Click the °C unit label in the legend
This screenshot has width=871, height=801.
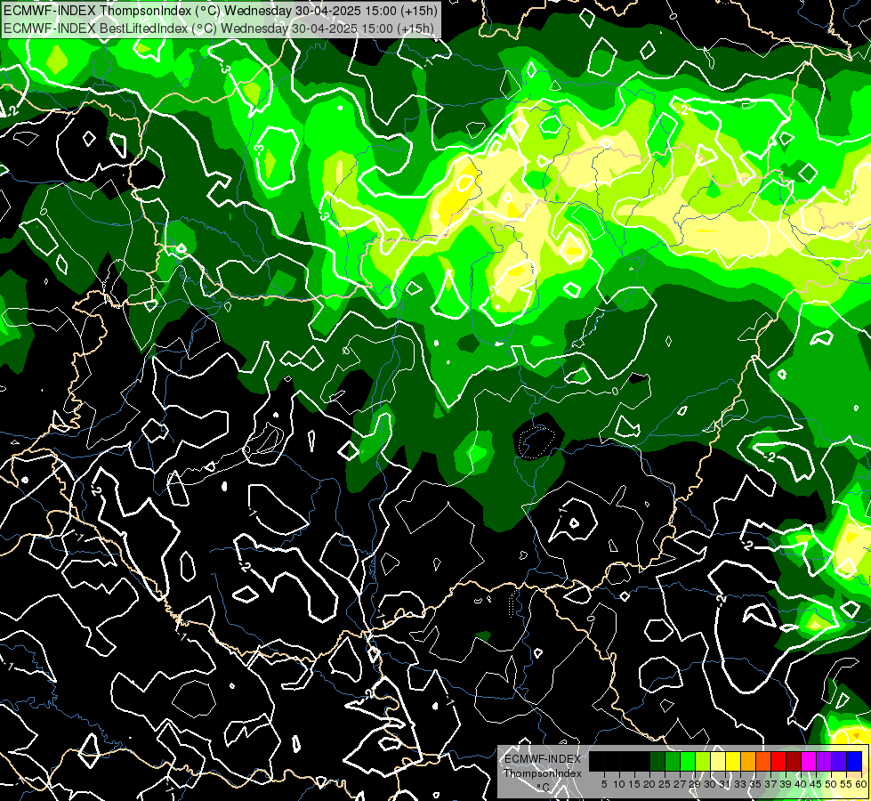(x=544, y=787)
